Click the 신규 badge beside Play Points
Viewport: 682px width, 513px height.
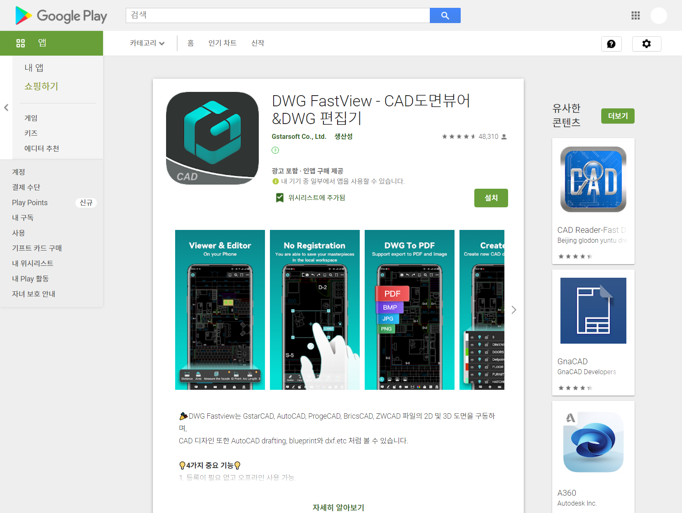(86, 203)
